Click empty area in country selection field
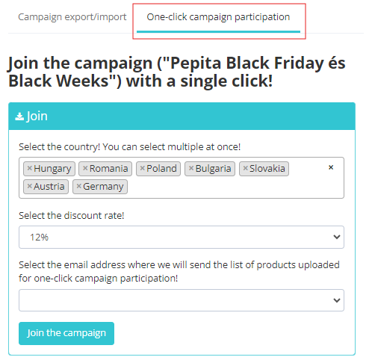 coord(224,187)
